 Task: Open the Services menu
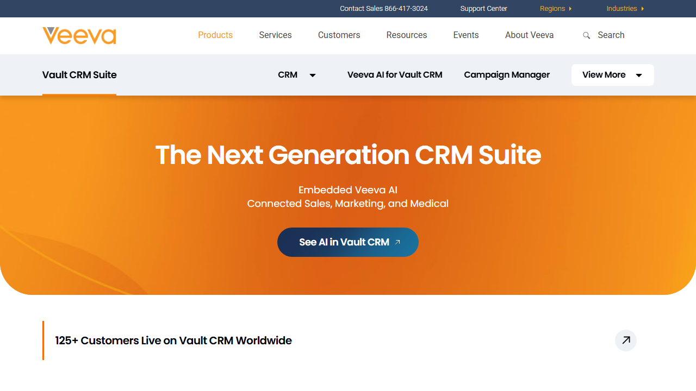pos(275,35)
